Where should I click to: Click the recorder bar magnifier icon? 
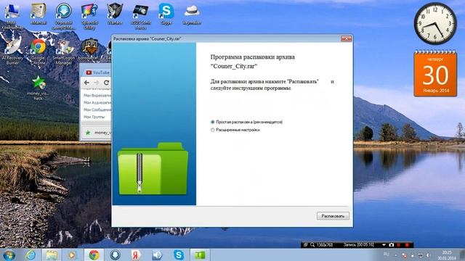click(x=312, y=245)
